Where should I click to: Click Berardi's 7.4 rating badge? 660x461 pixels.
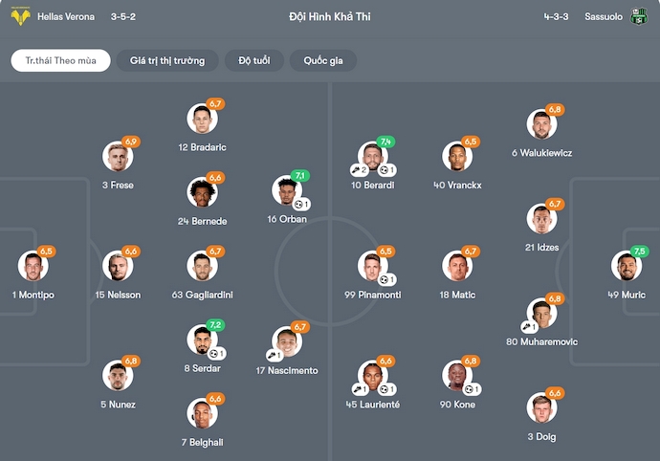pyautogui.click(x=385, y=142)
